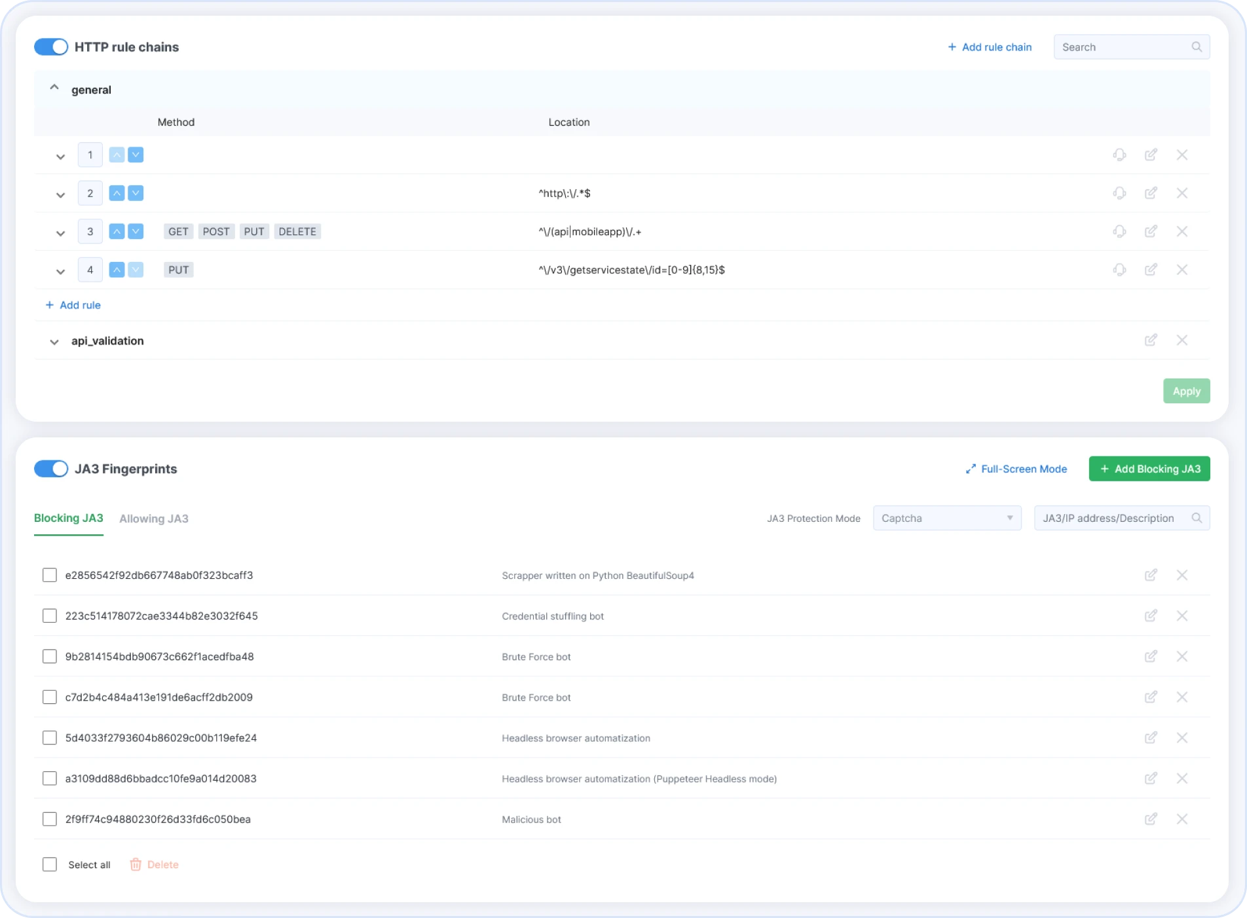The width and height of the screenshot is (1247, 918).
Task: Click the headset icon on rule 3
Action: coord(1120,231)
